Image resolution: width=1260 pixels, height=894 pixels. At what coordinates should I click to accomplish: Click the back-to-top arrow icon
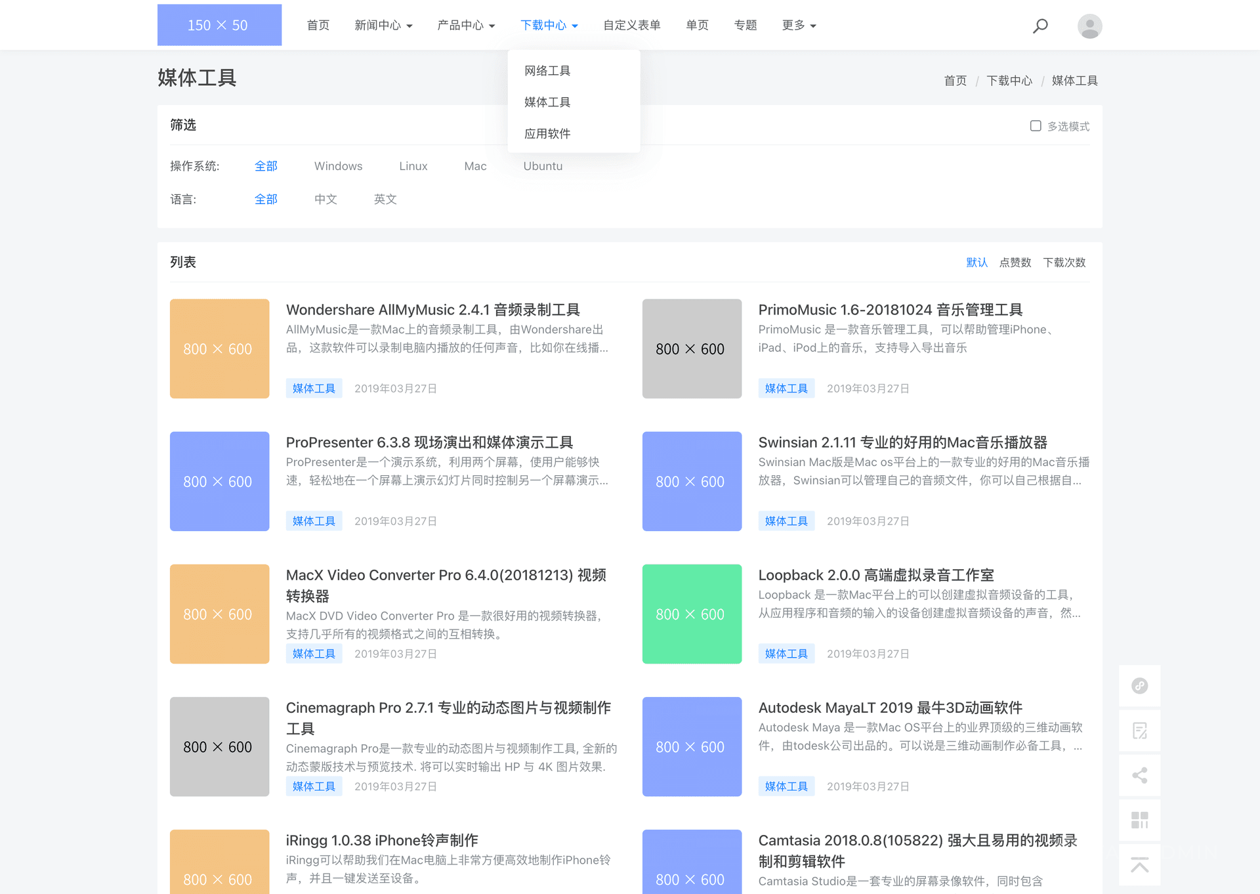(1140, 864)
